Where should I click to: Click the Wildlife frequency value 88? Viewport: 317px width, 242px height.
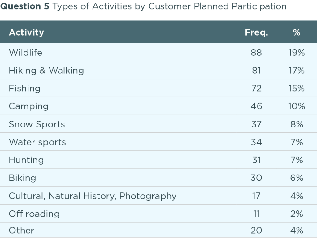pyautogui.click(x=256, y=53)
